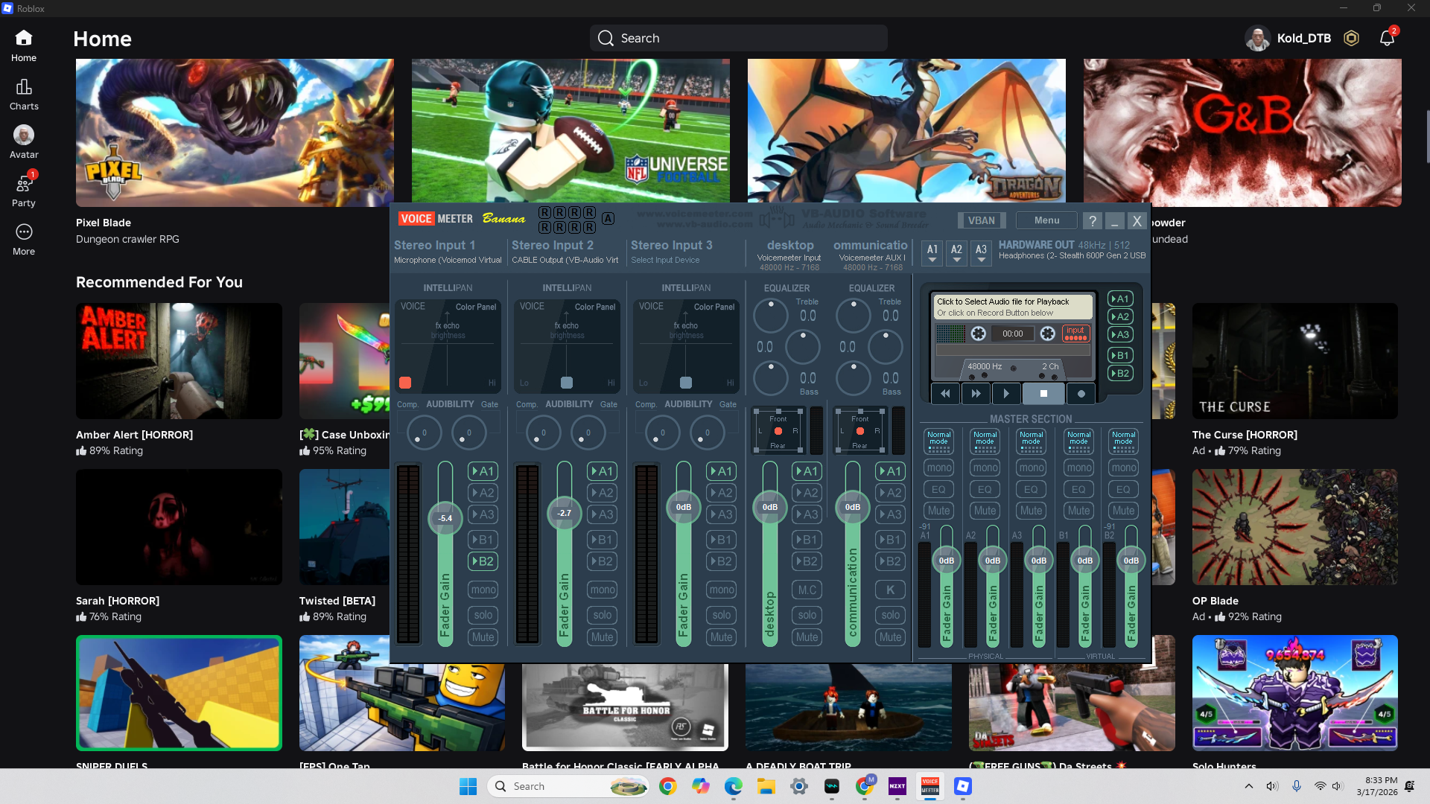Open the Kold_DTB profile avatar
This screenshot has height=804, width=1430.
[x=1257, y=38]
